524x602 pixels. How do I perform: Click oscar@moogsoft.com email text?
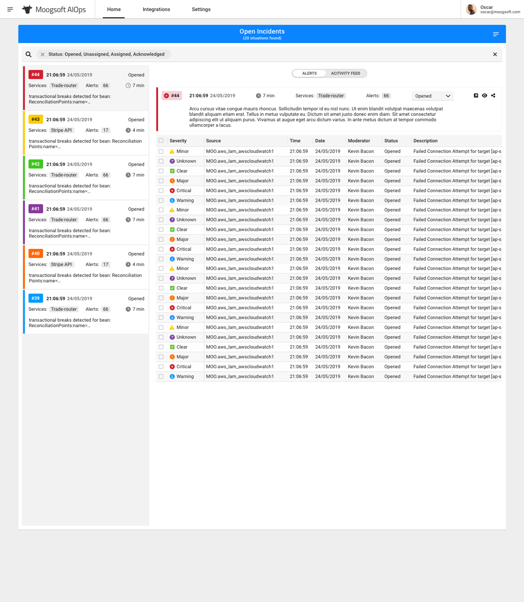click(500, 12)
